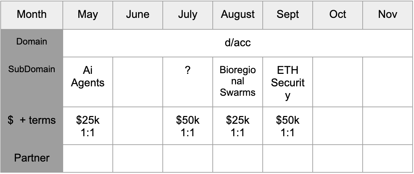Select the $50k 1:1 cell under July

click(x=187, y=126)
